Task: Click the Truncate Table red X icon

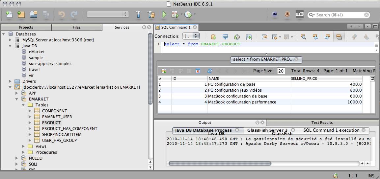Action: pyautogui.click(x=198, y=71)
